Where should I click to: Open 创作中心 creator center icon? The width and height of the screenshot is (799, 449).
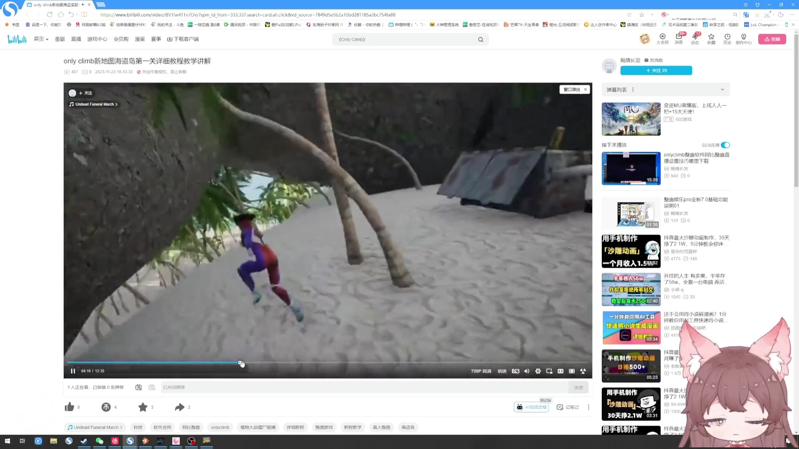click(x=744, y=39)
